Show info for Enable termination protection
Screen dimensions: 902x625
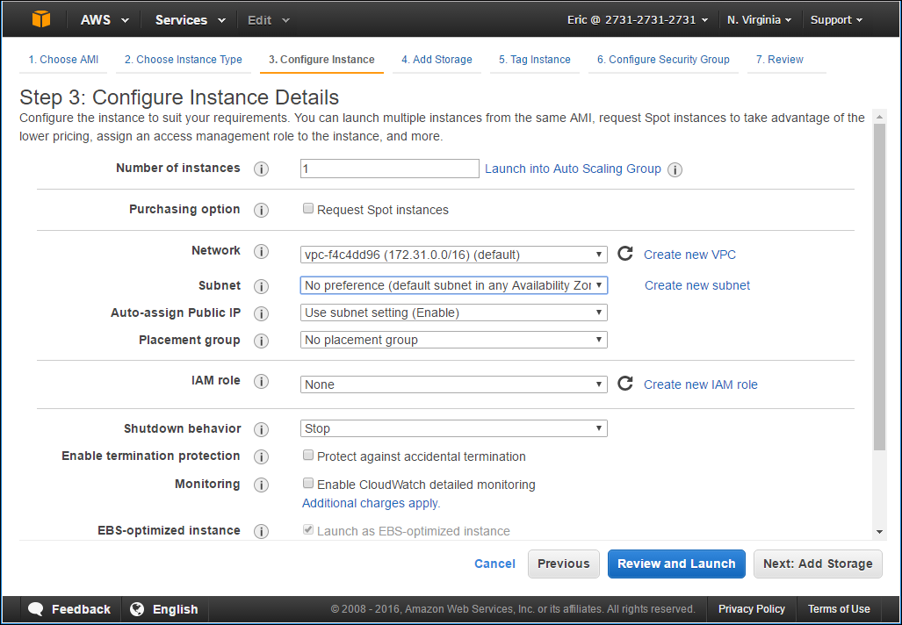pos(261,457)
